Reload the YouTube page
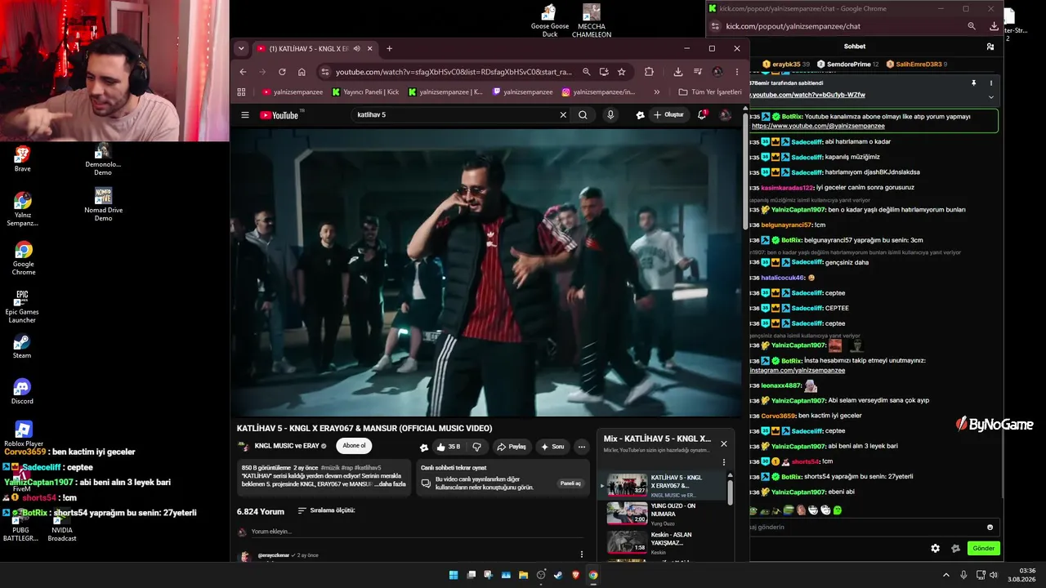This screenshot has width=1046, height=588. 282,72
